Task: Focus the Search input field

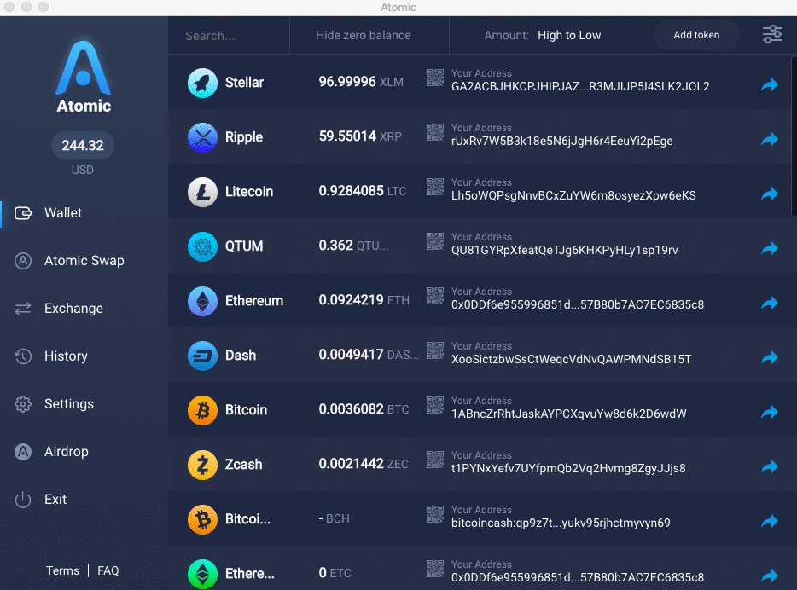Action: [229, 36]
